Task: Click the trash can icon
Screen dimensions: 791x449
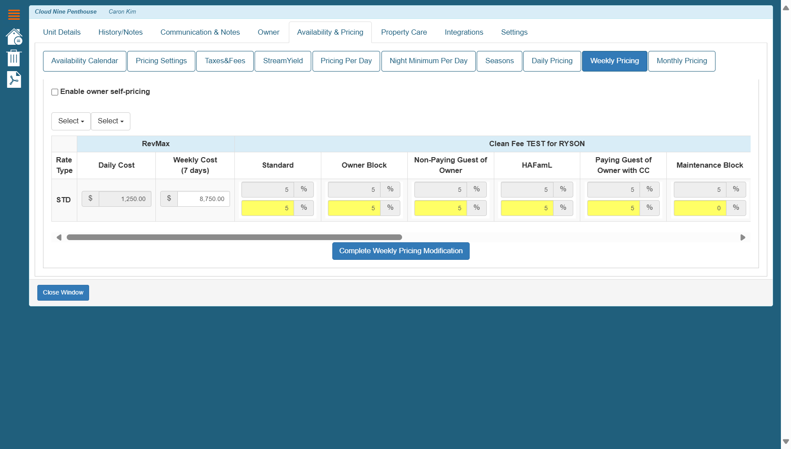Action: pos(14,58)
